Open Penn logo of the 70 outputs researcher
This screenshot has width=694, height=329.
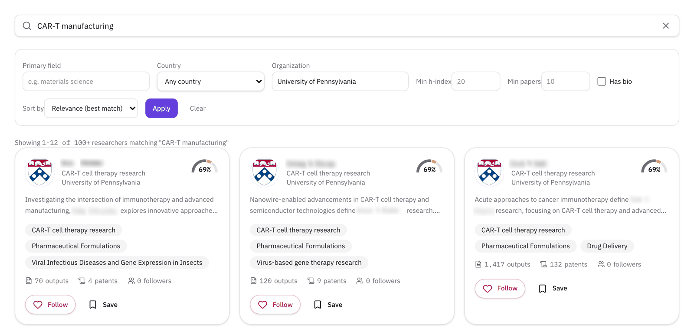39,172
